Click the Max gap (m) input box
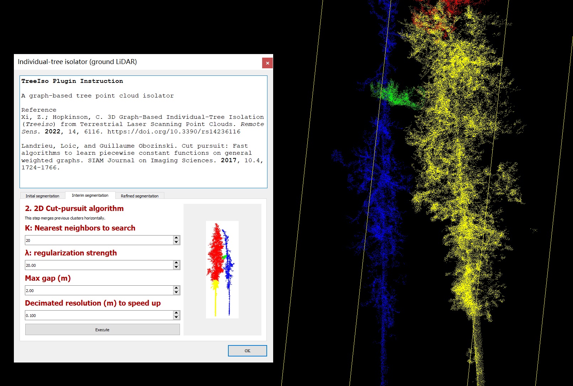Screen dimensions: 573x386 pos(99,291)
